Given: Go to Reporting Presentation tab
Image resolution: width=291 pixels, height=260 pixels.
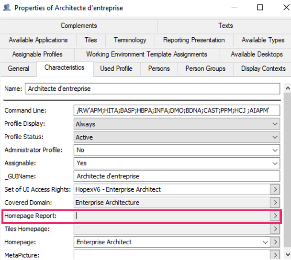Looking at the screenshot, I should point(194,40).
